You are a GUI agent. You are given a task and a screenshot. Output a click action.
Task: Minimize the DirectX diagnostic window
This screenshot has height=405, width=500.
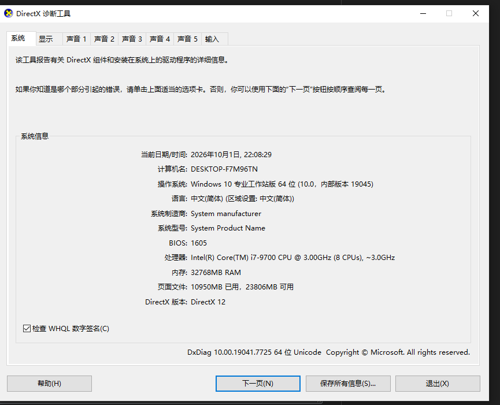click(423, 13)
